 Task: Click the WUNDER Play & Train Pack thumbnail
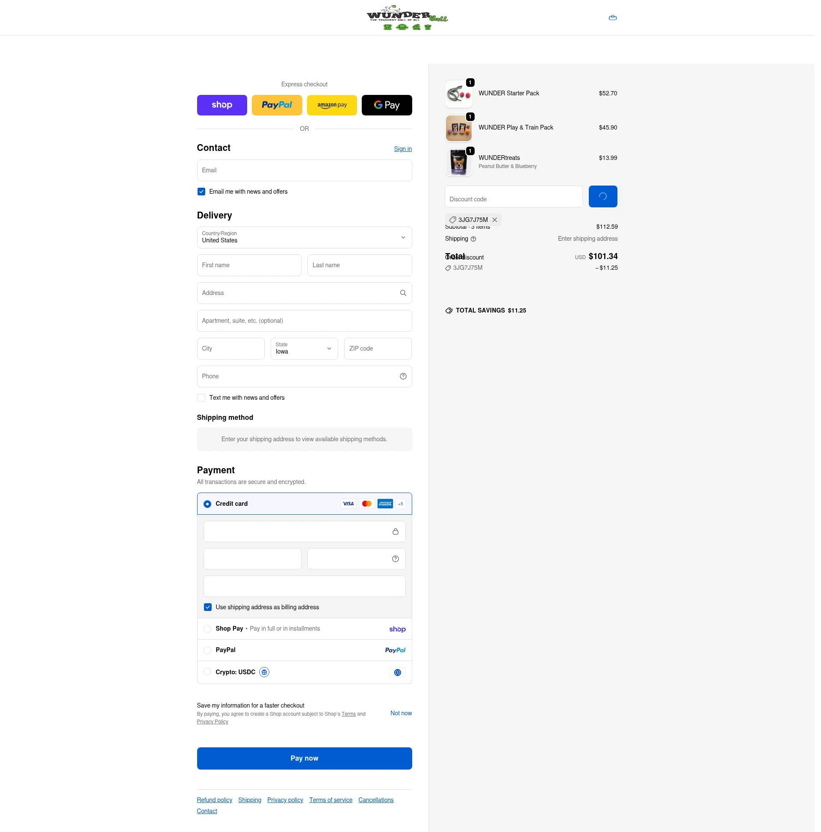pyautogui.click(x=459, y=128)
